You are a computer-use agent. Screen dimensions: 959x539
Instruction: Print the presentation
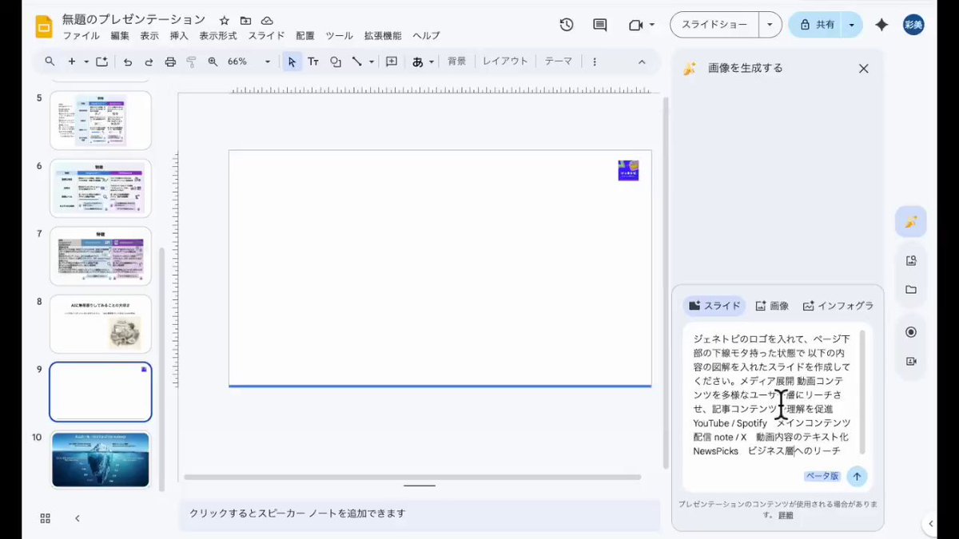[169, 61]
